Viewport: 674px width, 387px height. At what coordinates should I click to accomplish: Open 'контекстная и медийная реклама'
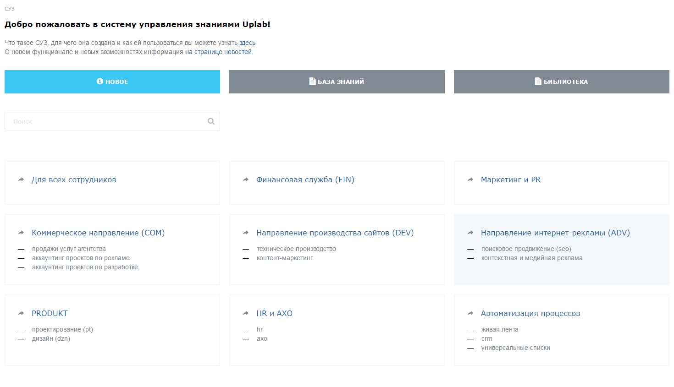point(532,258)
